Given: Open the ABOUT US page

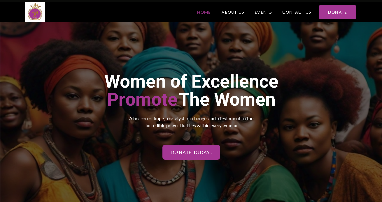Looking at the screenshot, I should coord(233,12).
